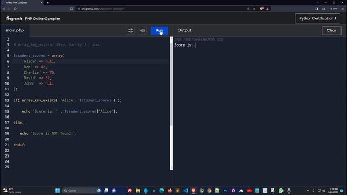This screenshot has width=347, height=195.
Task: Clear the output panel
Action: (x=331, y=30)
